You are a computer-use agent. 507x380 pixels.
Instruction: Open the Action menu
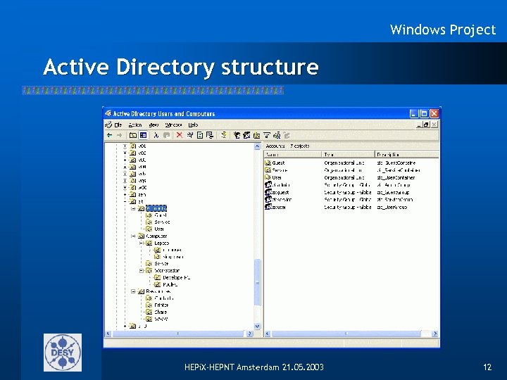click(135, 125)
